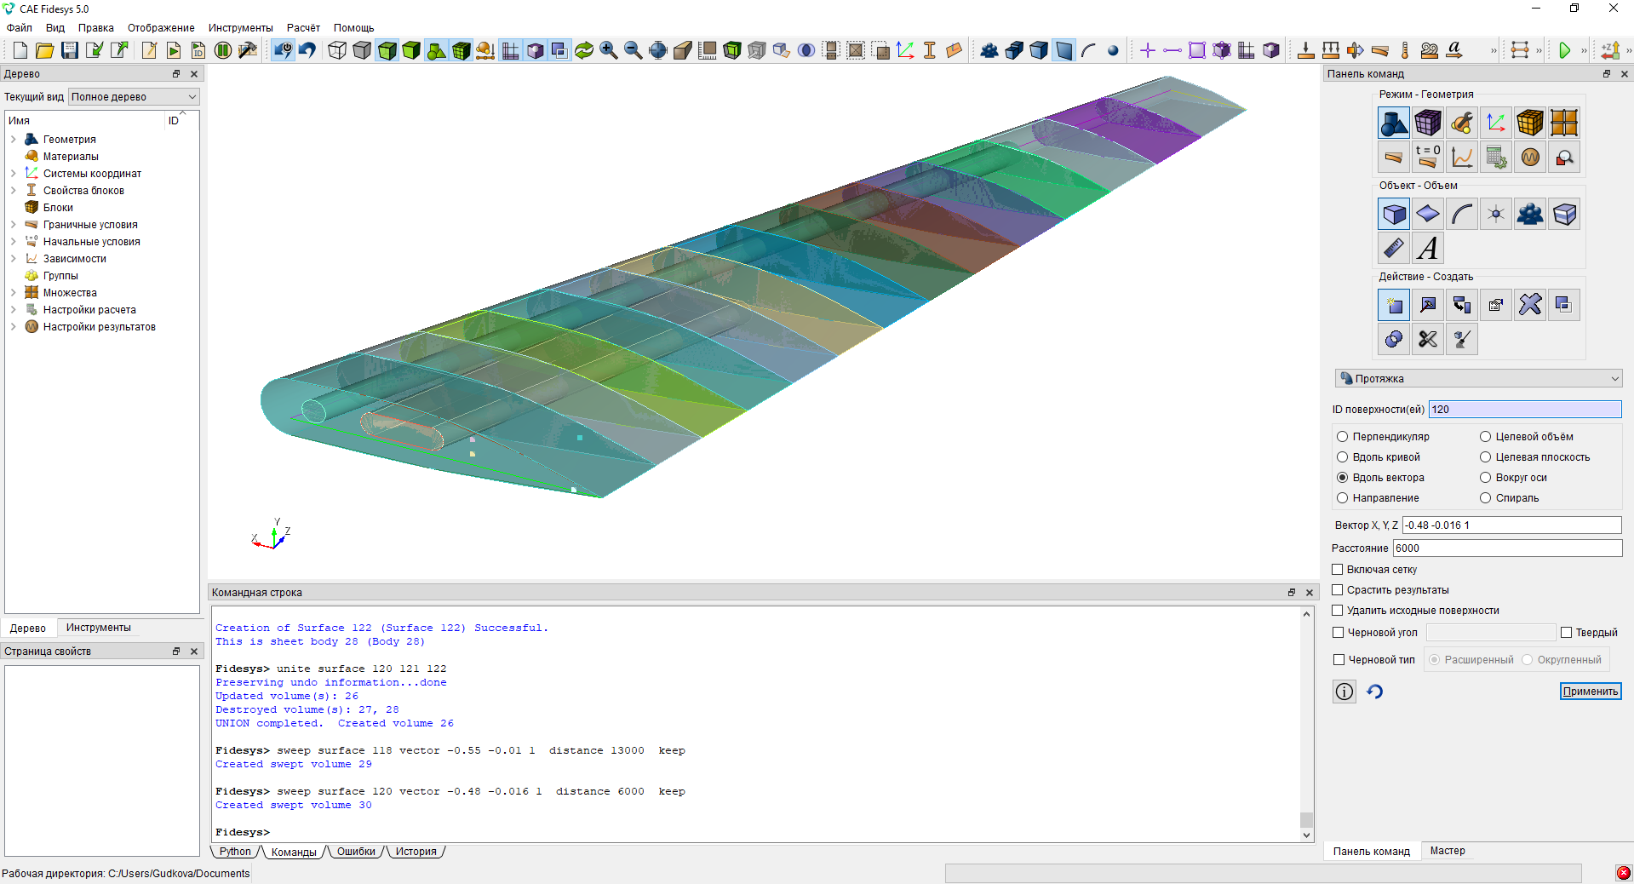Choose the Volume object cube icon
Viewport: 1634px width, 884px height.
point(1394,214)
